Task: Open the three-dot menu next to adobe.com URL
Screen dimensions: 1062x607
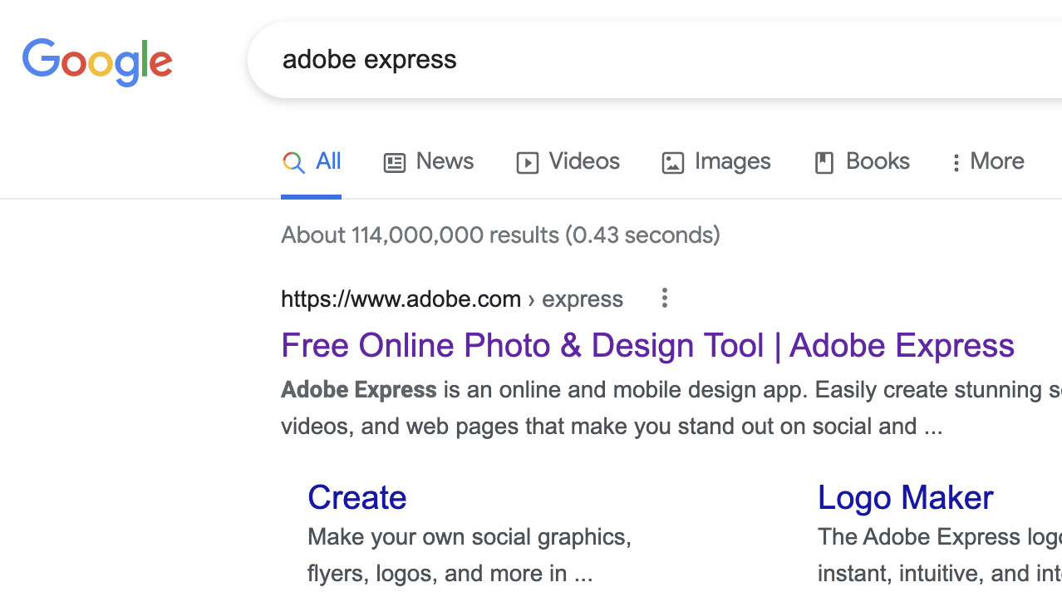Action: [664, 298]
